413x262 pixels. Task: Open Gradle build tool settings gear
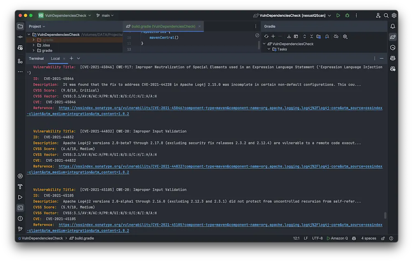point(345,37)
